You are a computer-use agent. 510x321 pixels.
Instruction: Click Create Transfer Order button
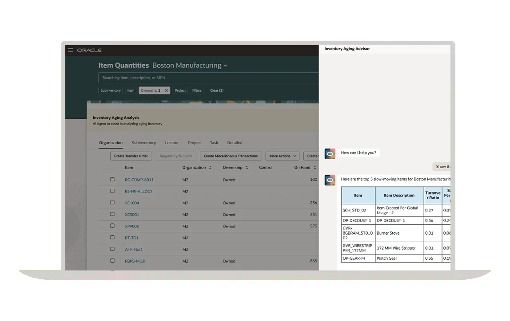[131, 156]
